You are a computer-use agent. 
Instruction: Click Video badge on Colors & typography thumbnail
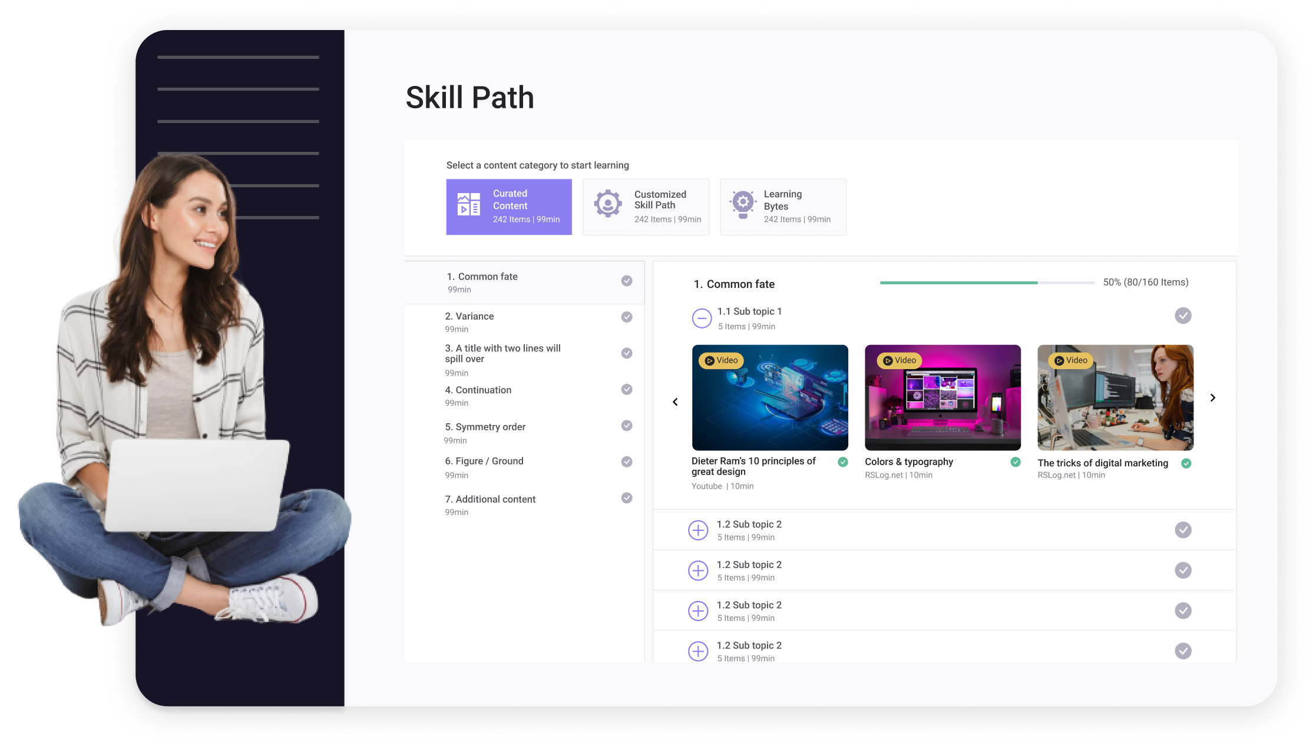point(899,360)
